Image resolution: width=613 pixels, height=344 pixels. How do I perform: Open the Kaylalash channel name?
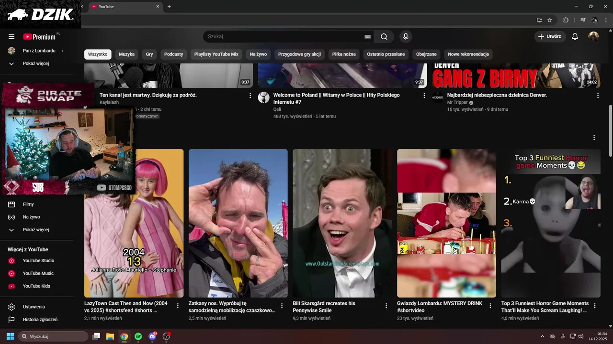tap(109, 102)
